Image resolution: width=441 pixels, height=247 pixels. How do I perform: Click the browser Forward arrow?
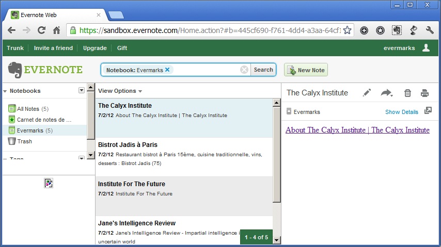coord(26,30)
